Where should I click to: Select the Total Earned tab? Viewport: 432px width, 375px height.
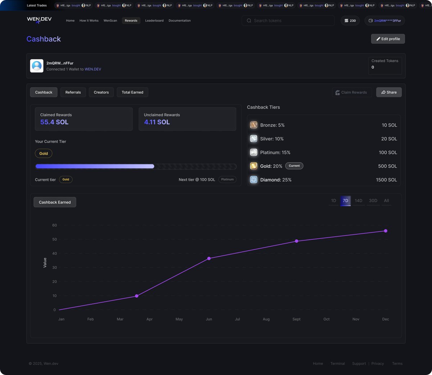tap(132, 92)
